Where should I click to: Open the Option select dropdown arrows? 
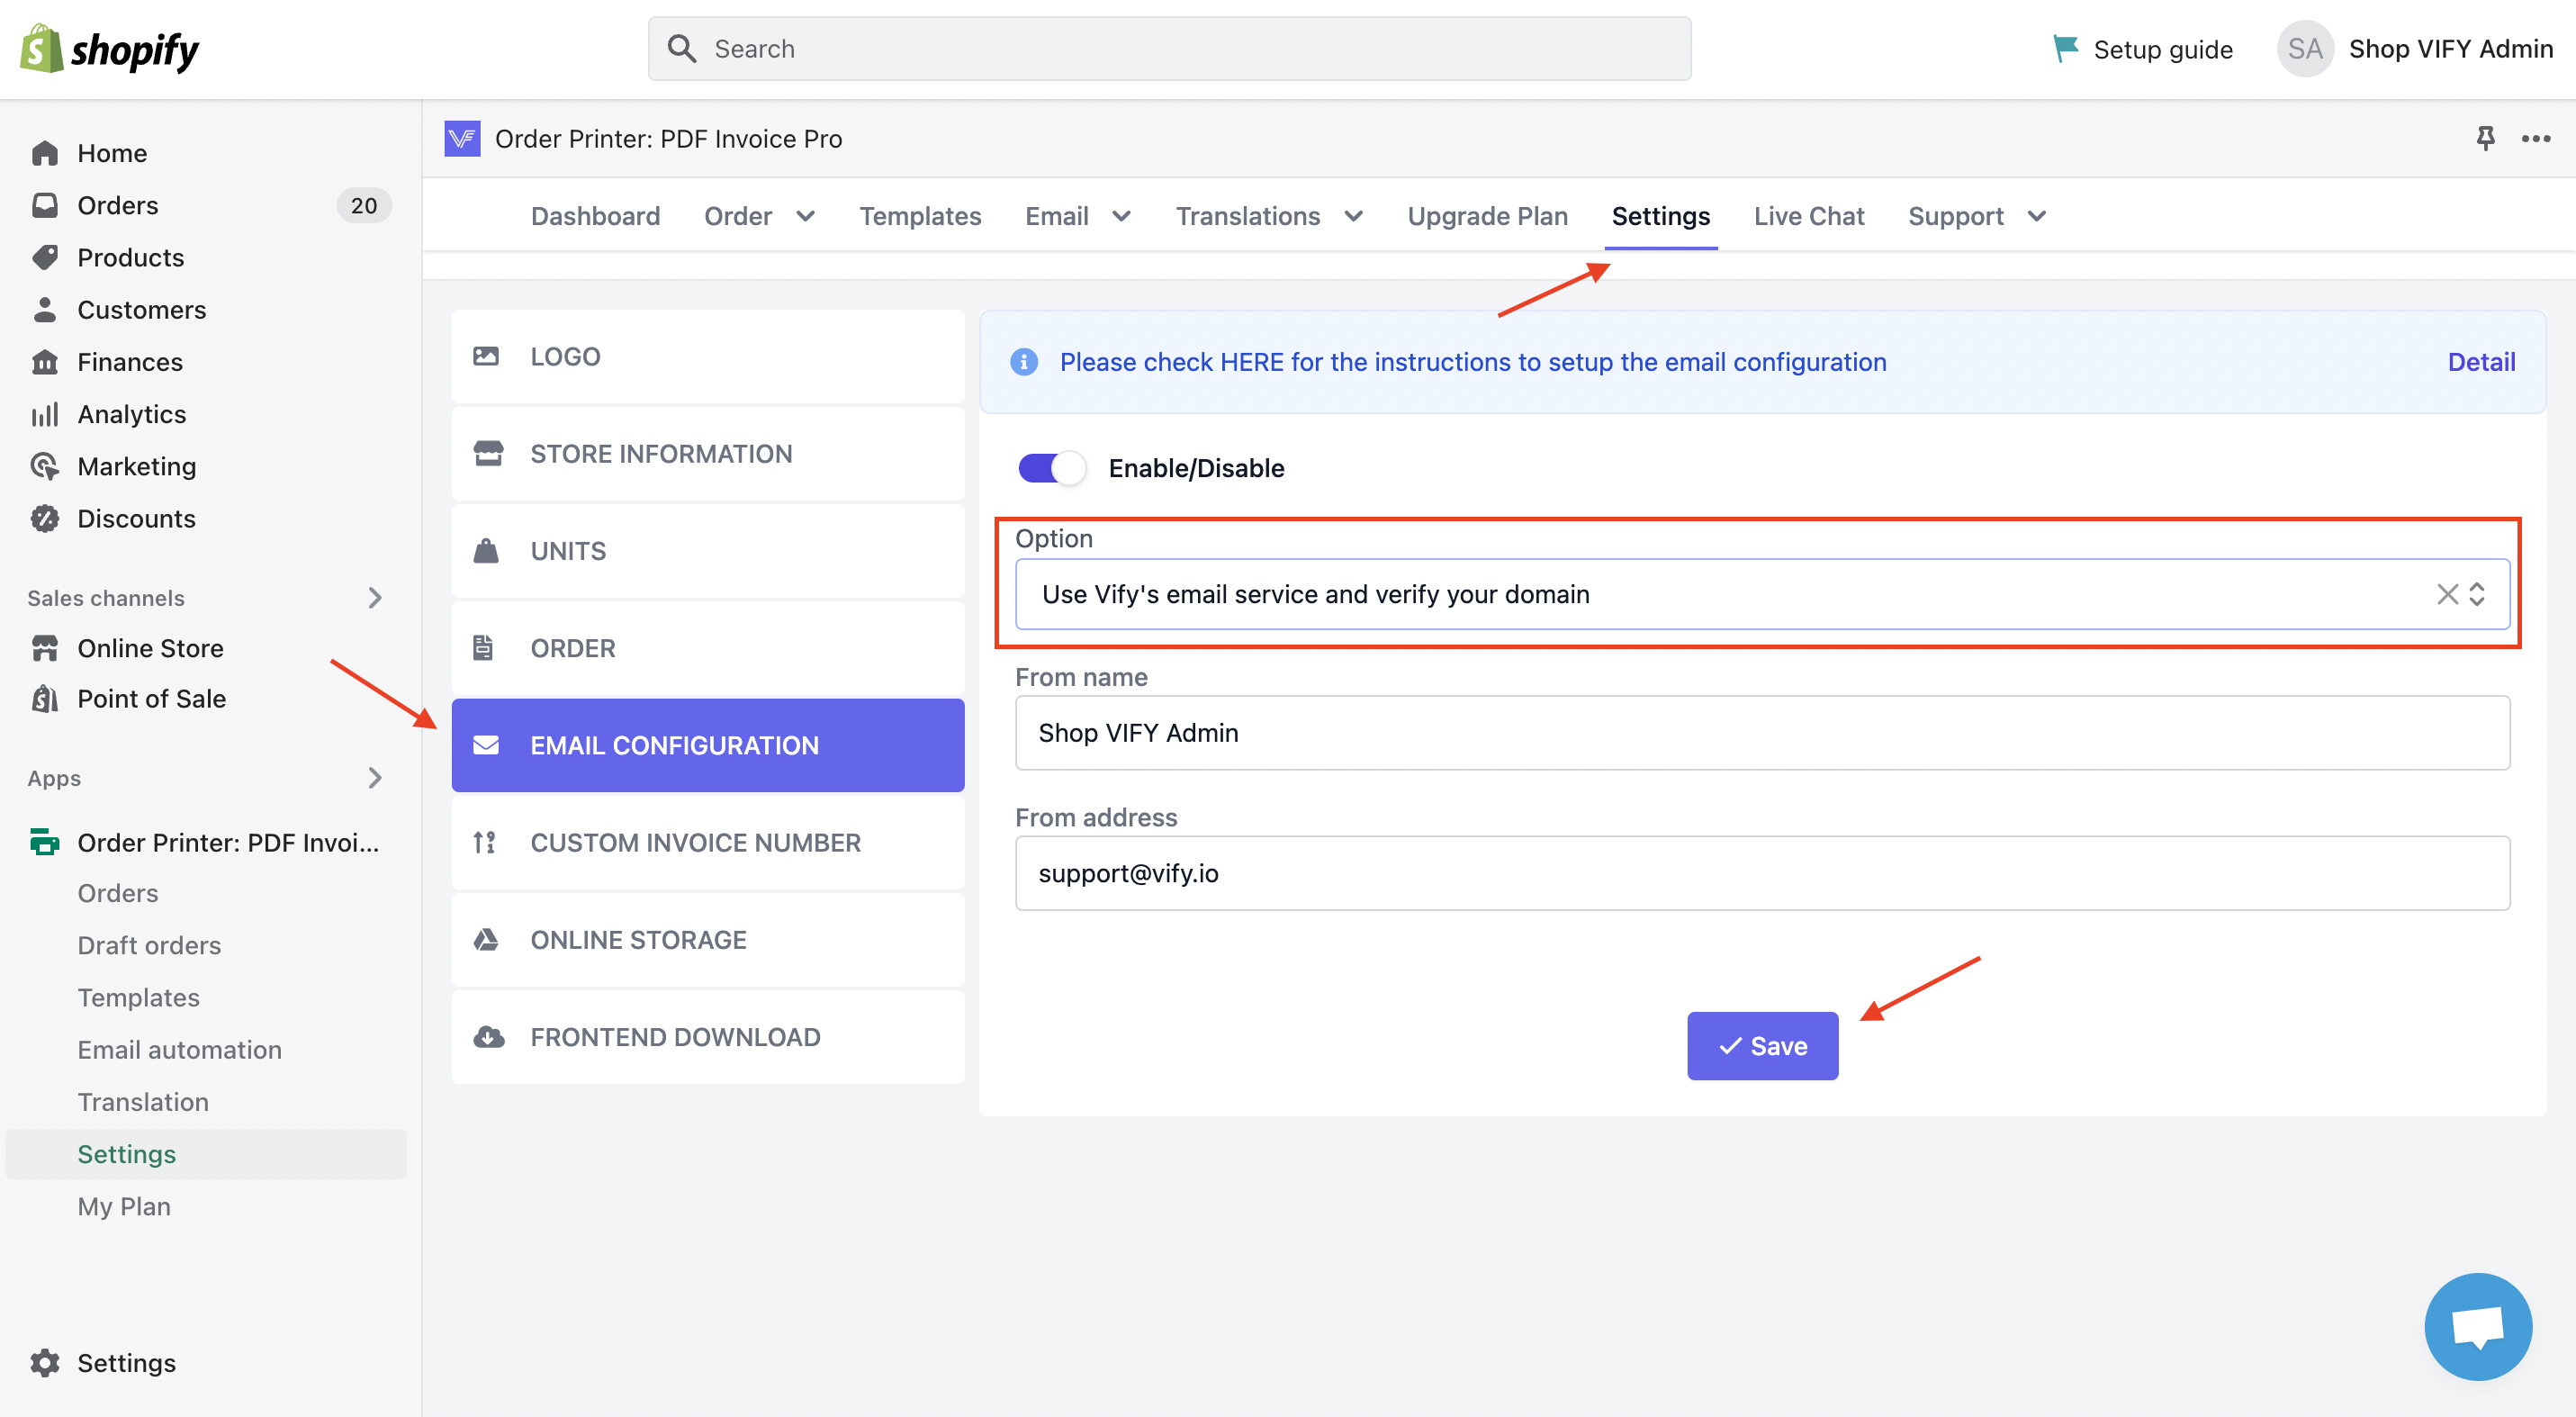(2477, 594)
